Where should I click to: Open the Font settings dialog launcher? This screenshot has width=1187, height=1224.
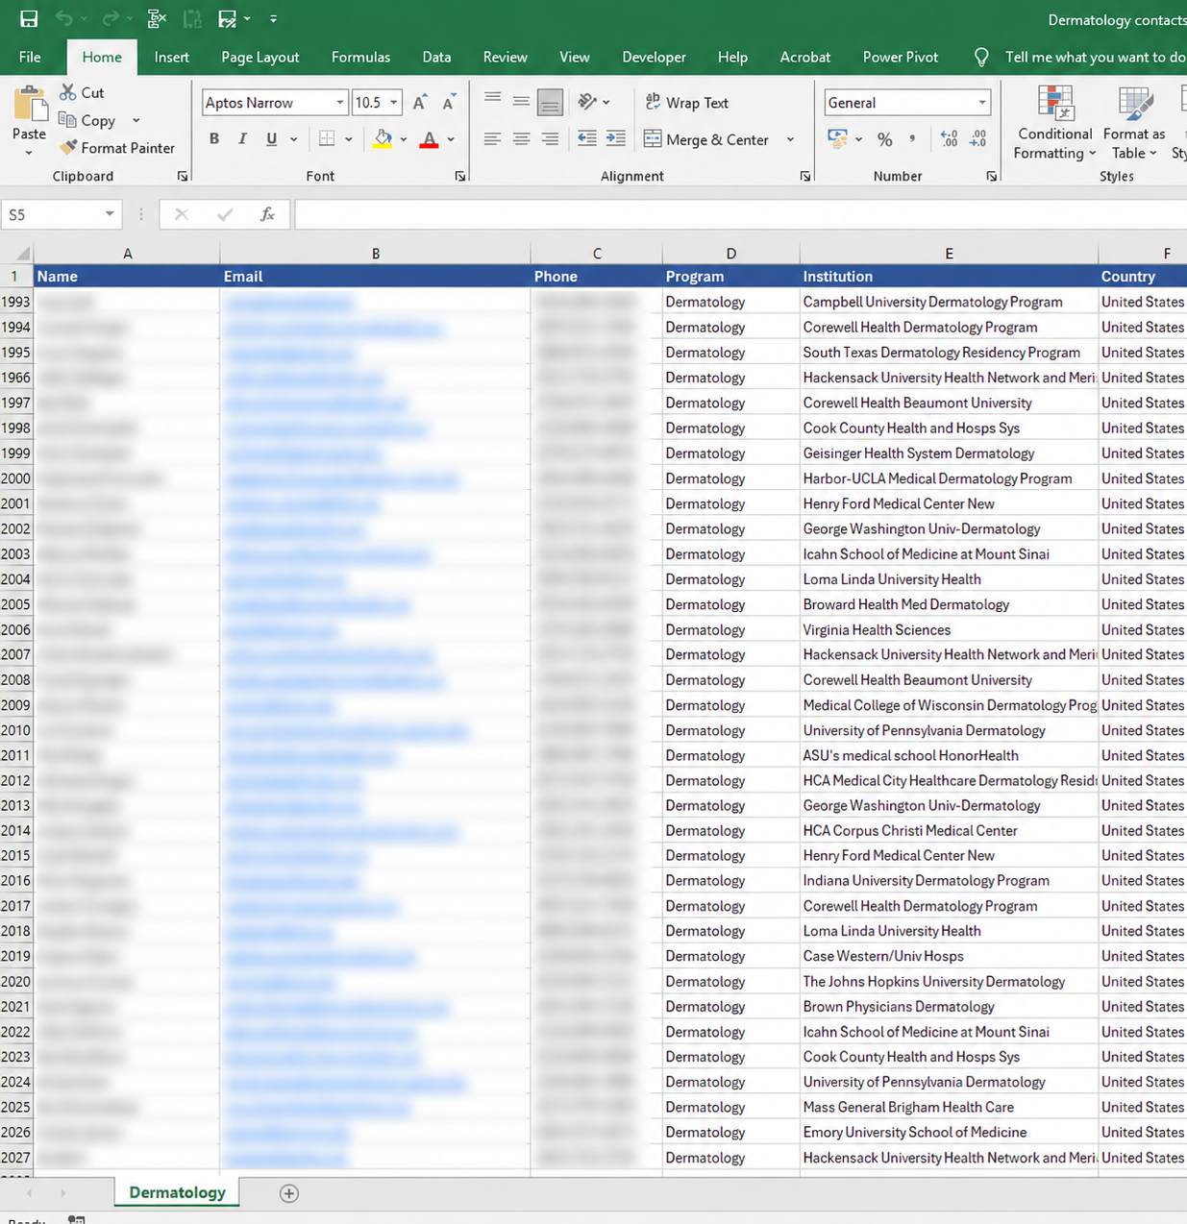(460, 177)
